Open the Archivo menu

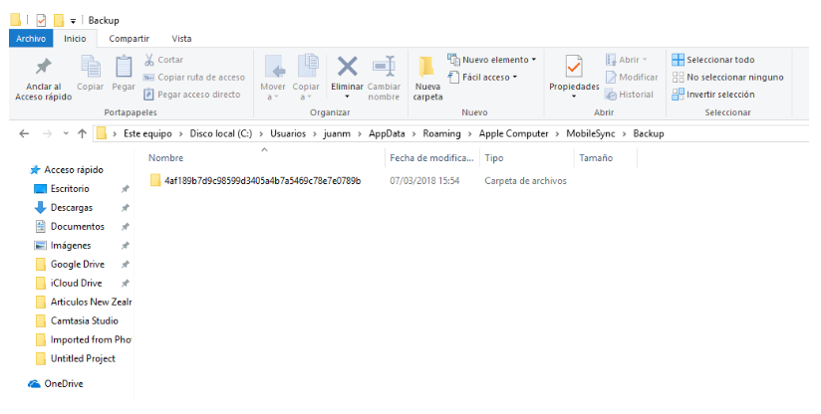(30, 38)
